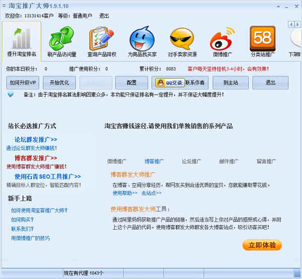
Task: Click the 你的本日积分 label
Action: tap(22, 69)
